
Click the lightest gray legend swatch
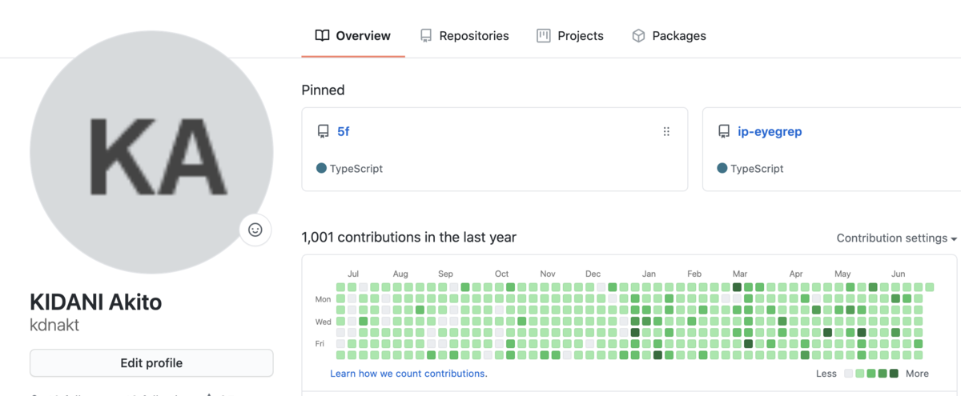[849, 374]
